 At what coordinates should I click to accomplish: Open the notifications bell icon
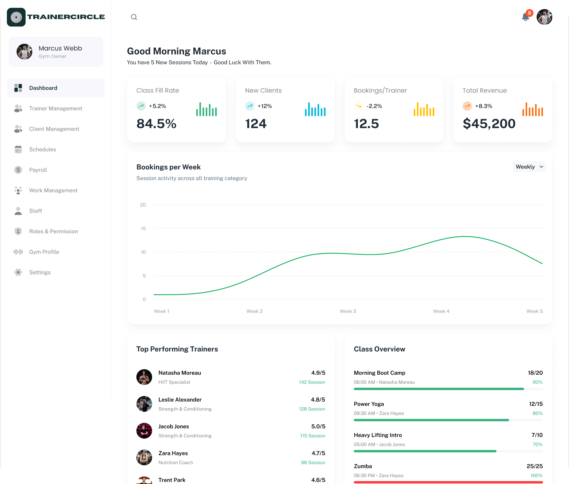point(526,17)
